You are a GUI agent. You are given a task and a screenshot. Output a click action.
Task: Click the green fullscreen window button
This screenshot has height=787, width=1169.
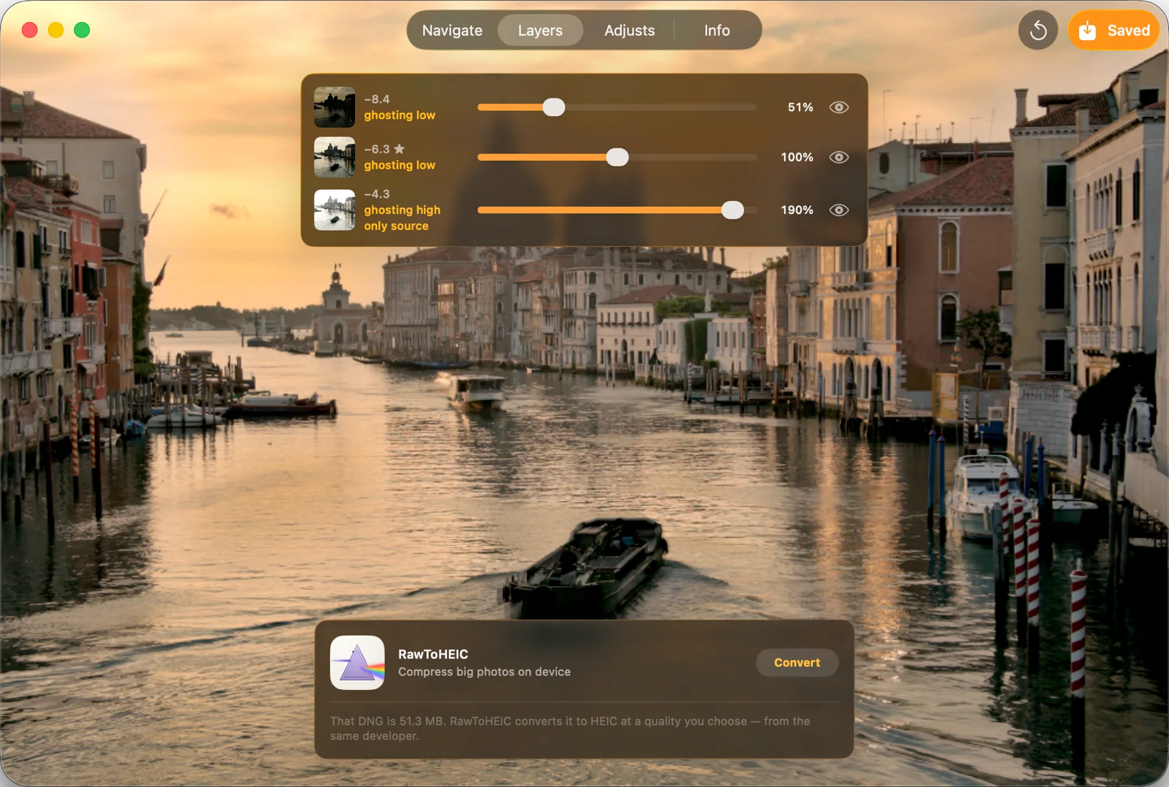pos(82,30)
